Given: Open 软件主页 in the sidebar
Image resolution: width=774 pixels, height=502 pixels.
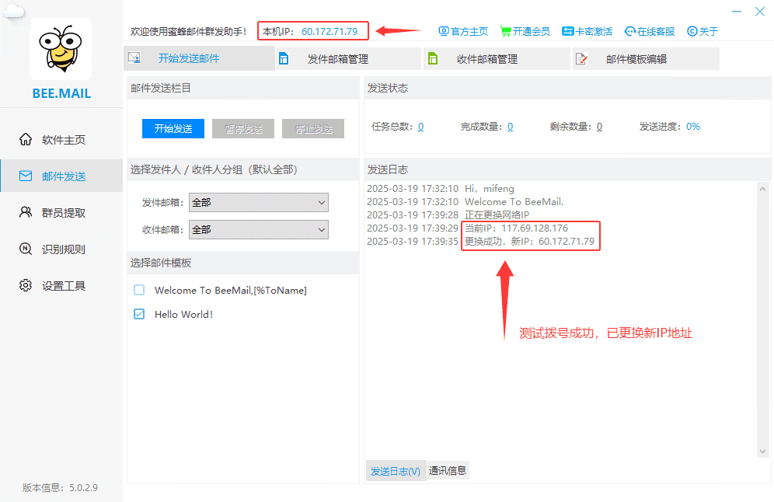Looking at the screenshot, I should [x=61, y=140].
